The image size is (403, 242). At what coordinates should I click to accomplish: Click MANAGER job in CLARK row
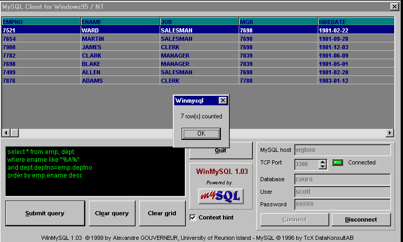coord(199,56)
